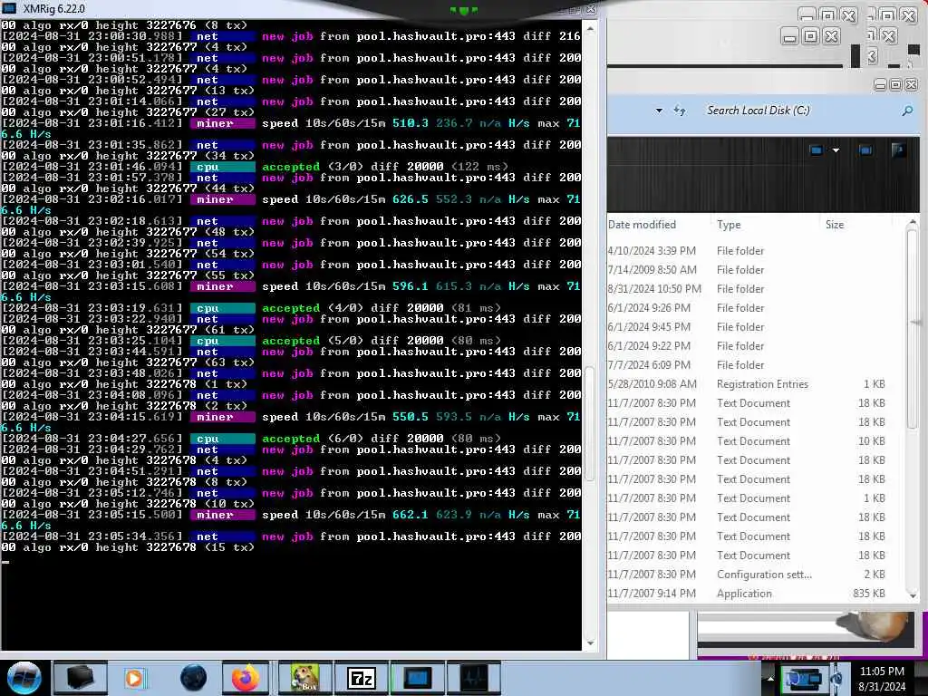Viewport: 928px width, 696px height.
Task: Click the 'height 3227678 (15 tx)' log line
Action: pos(128,547)
